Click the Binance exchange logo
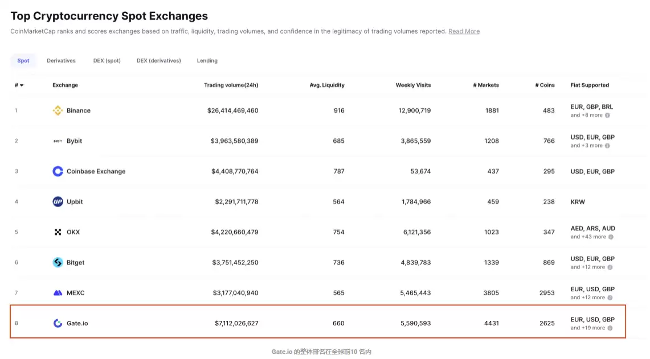 tap(58, 110)
